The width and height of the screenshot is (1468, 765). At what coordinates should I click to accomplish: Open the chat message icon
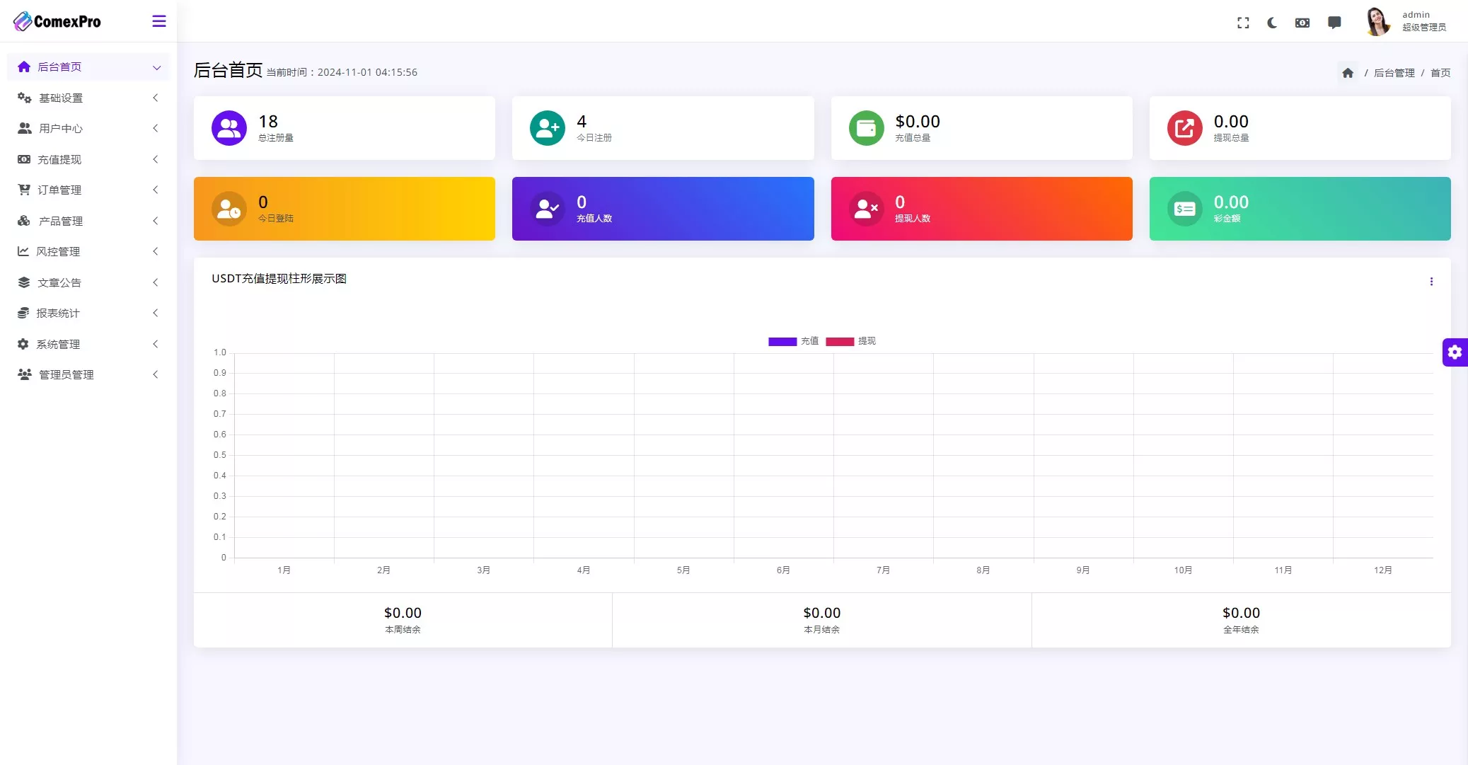[x=1334, y=23]
